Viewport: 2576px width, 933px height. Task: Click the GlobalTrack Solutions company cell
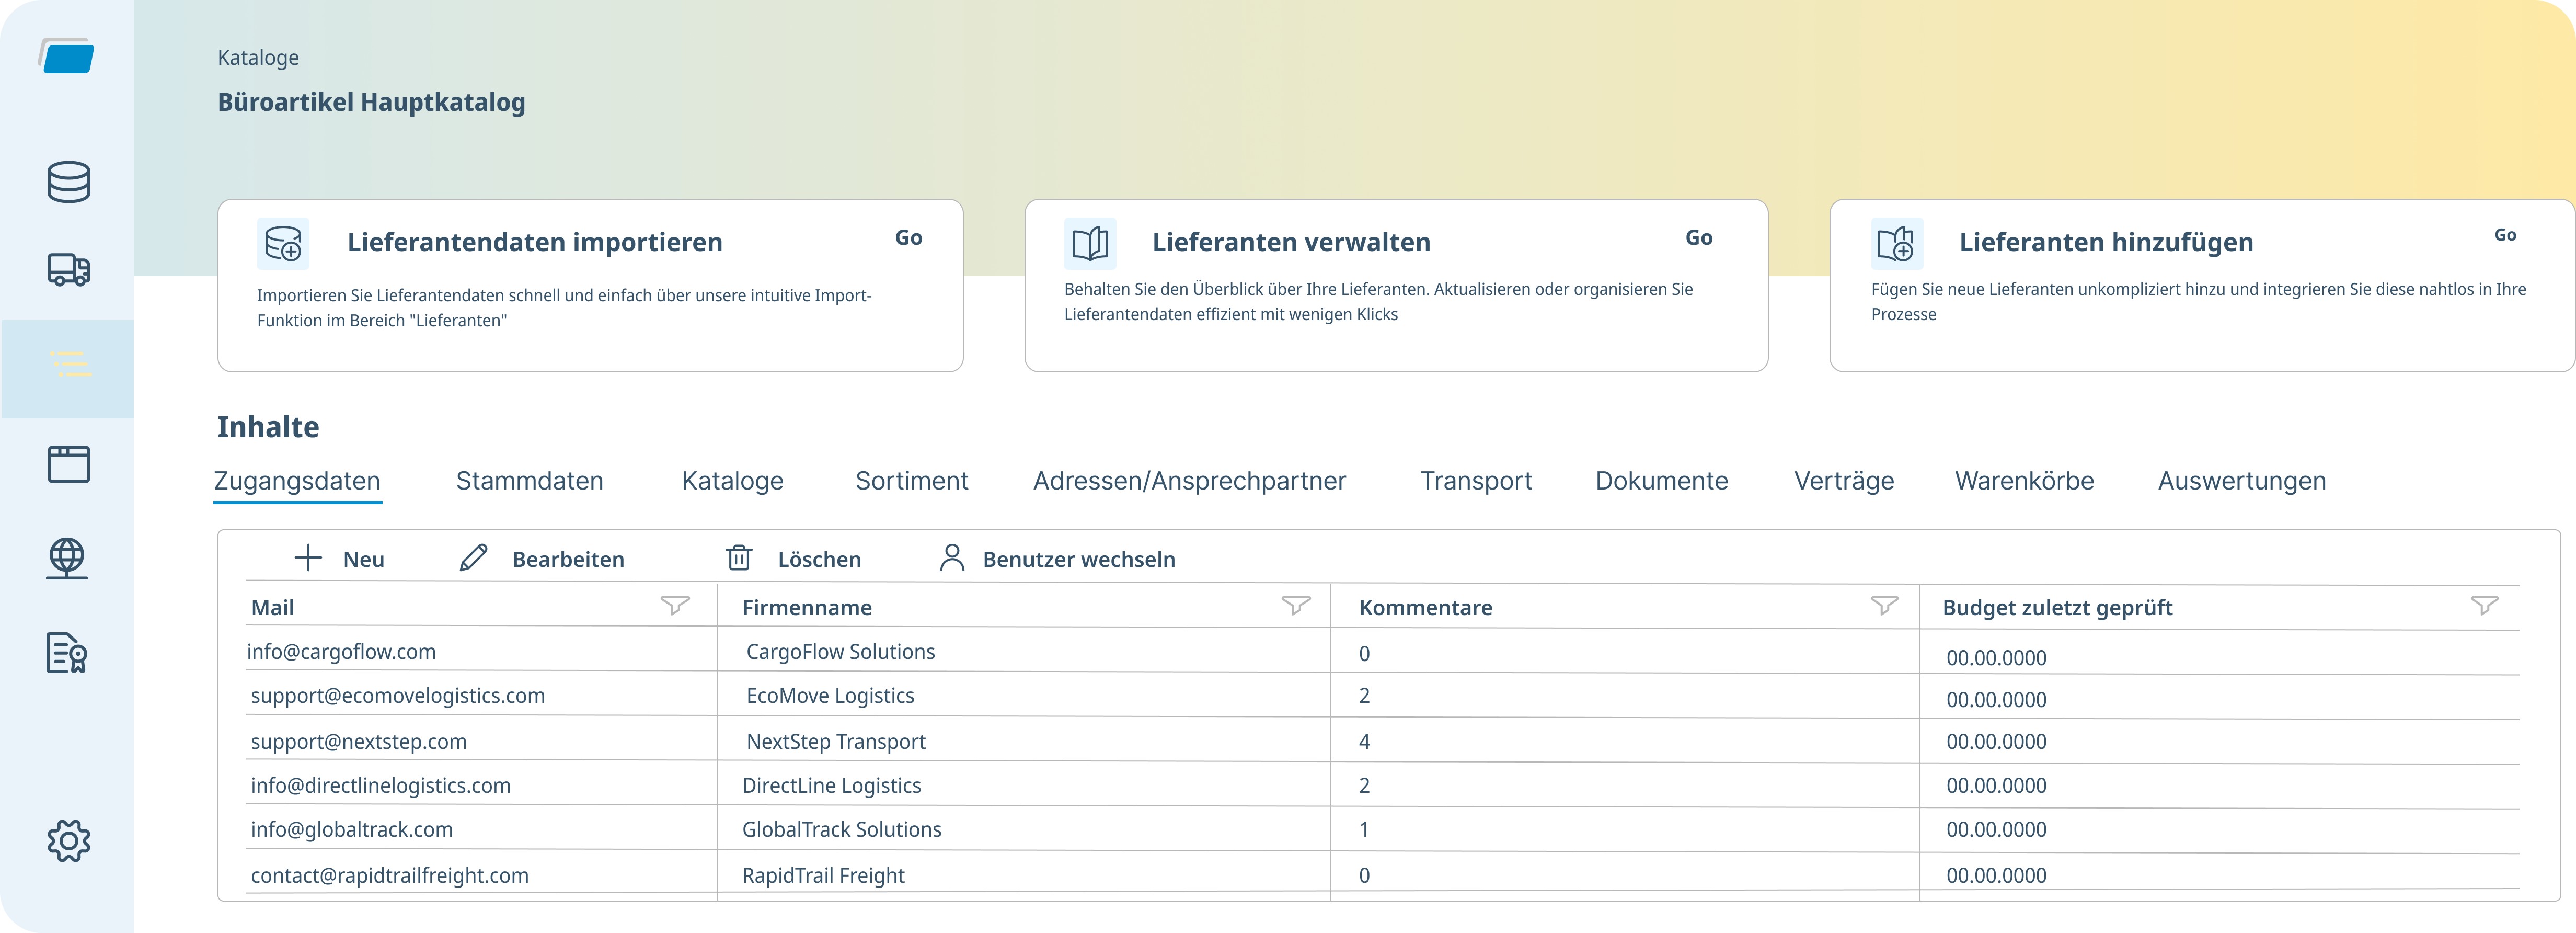[841, 830]
